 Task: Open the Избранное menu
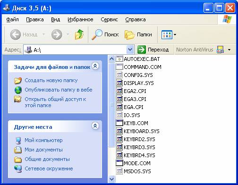coord(80,19)
